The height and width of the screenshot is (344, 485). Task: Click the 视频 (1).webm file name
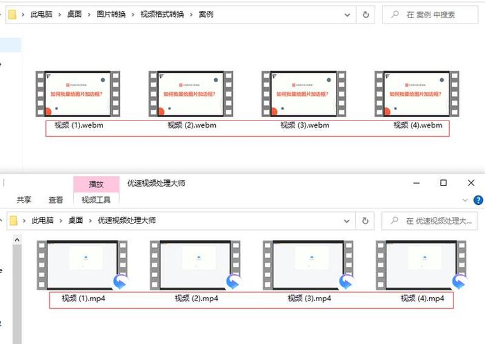point(79,125)
